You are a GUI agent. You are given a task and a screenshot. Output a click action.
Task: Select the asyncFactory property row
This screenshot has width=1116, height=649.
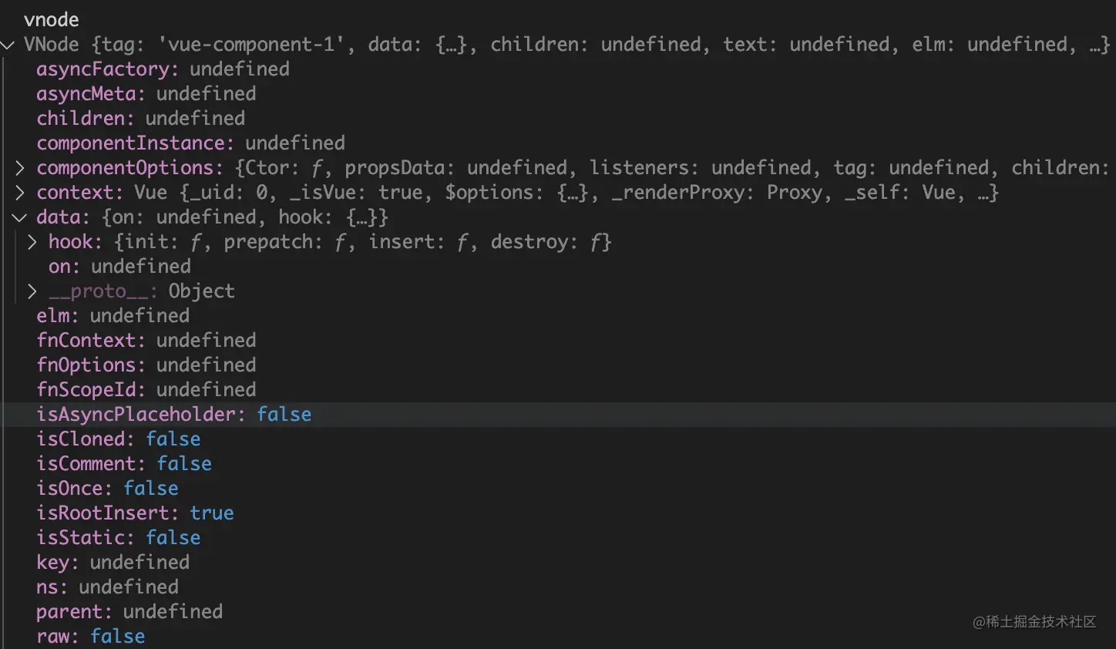163,69
